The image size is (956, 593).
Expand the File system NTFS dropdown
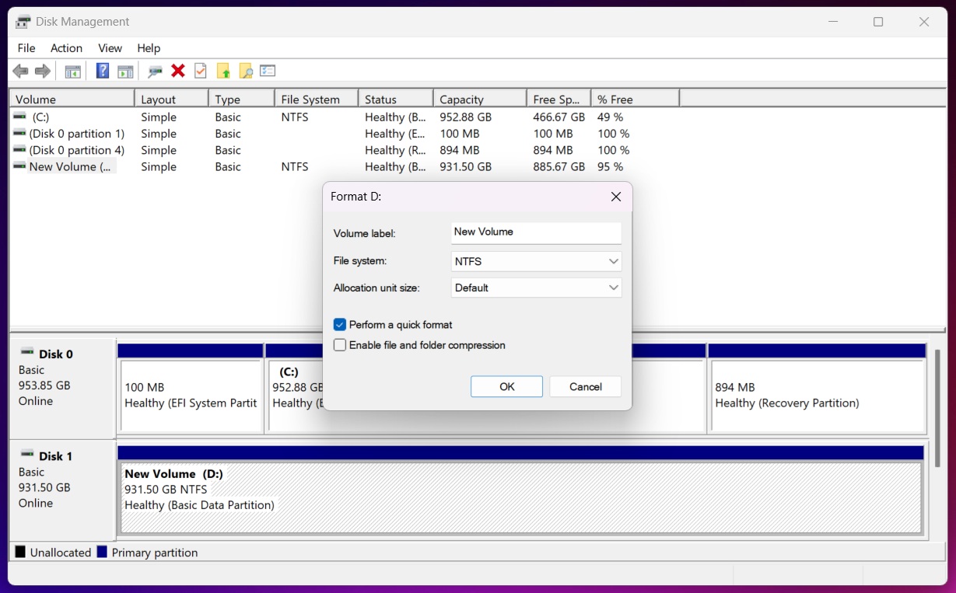coord(536,262)
